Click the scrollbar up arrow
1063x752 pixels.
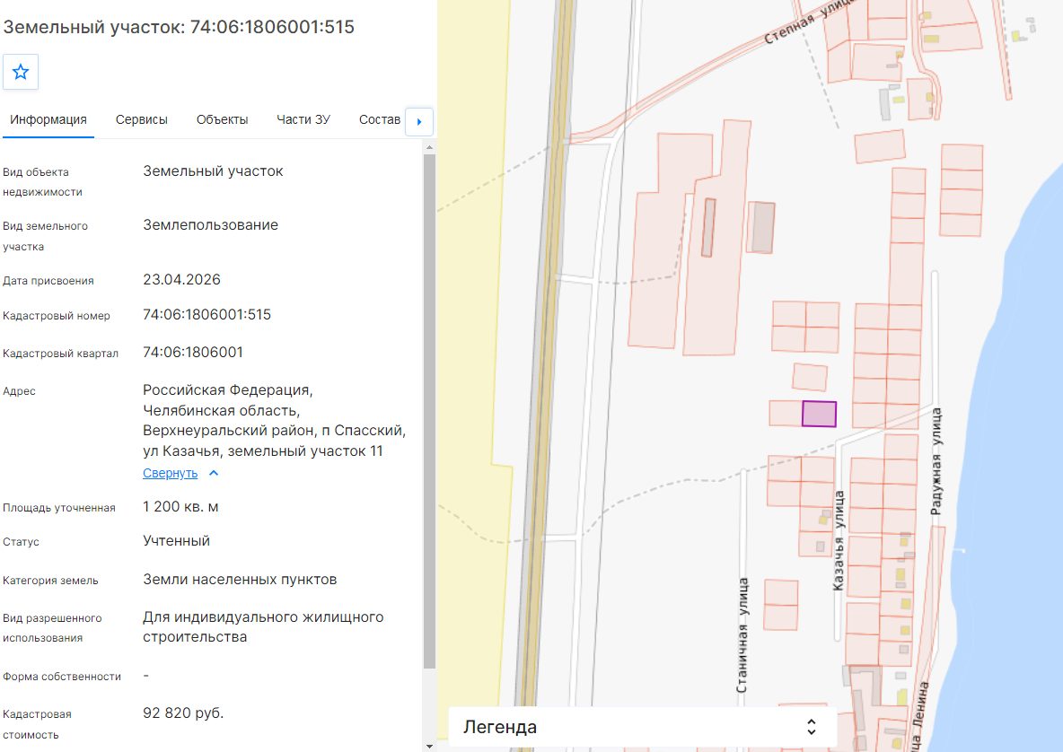tap(429, 147)
